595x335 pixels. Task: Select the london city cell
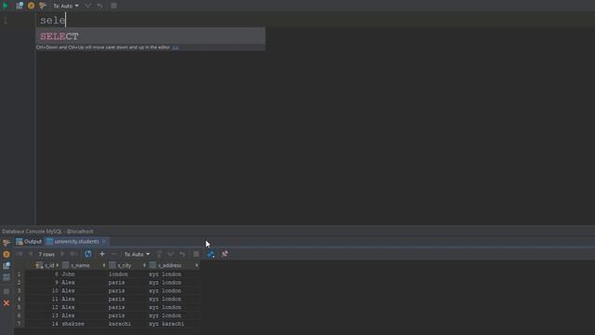pyautogui.click(x=127, y=275)
